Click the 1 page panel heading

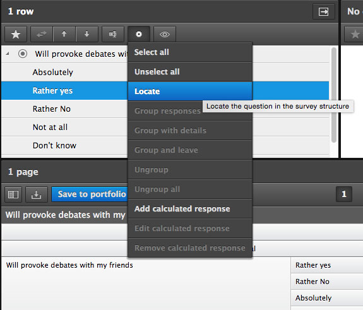point(23,172)
